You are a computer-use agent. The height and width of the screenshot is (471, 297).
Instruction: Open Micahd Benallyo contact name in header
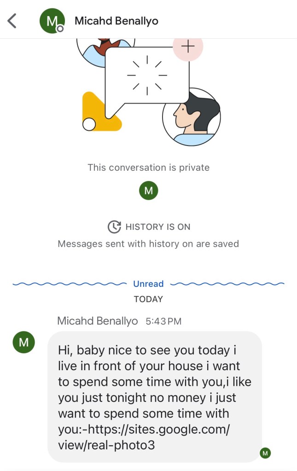tap(116, 21)
